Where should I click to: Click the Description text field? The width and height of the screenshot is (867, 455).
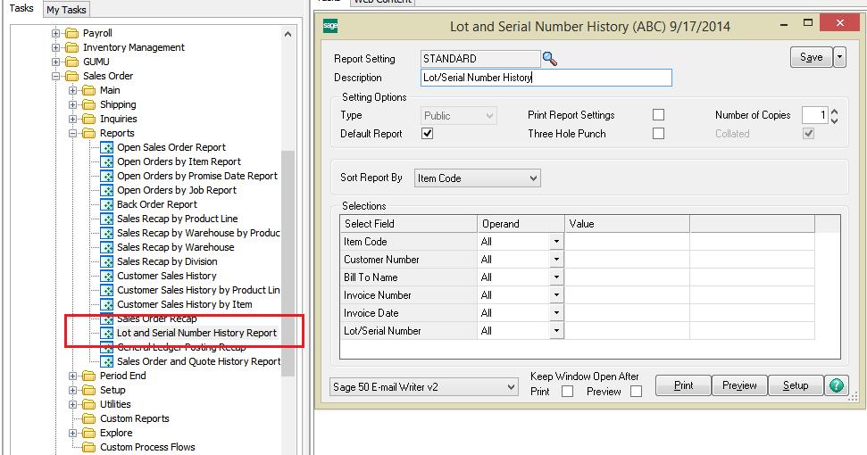point(546,78)
